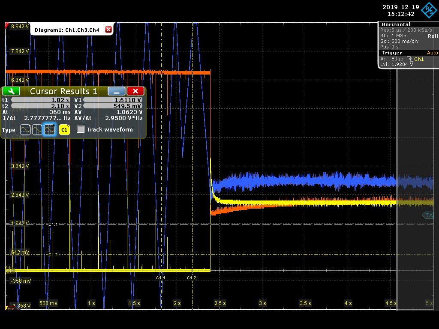
Task: Edit the t2 cursor time field
Action: click(41, 106)
